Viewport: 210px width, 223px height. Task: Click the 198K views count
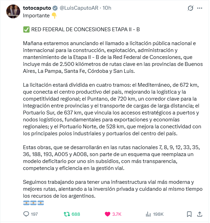158,214
